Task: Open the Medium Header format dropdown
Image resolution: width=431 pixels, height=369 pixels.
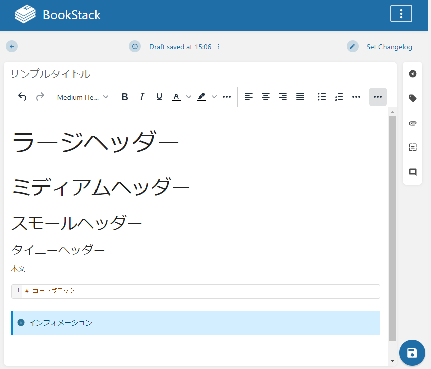Action: pyautogui.click(x=82, y=97)
